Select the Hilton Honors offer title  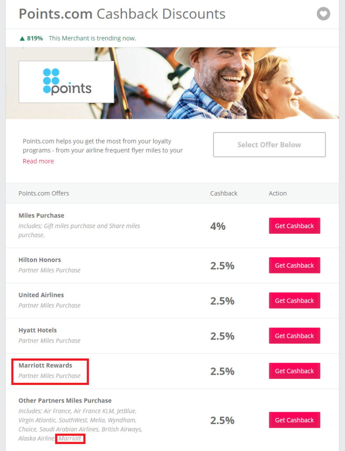point(40,260)
